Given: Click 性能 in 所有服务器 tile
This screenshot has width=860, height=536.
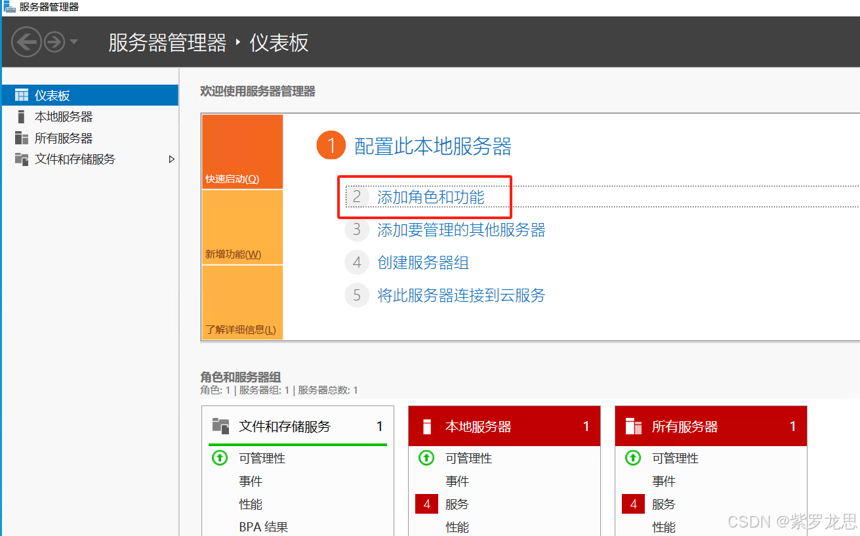Looking at the screenshot, I should pyautogui.click(x=664, y=527).
